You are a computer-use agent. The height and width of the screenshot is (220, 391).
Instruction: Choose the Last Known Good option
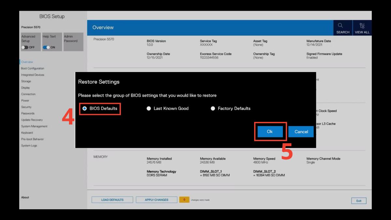[x=149, y=109]
